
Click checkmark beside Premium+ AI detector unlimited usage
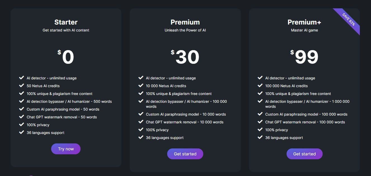click(x=260, y=78)
